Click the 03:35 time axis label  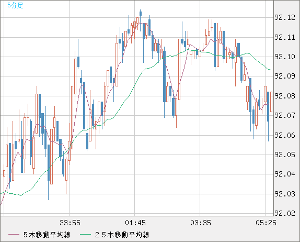(201, 223)
